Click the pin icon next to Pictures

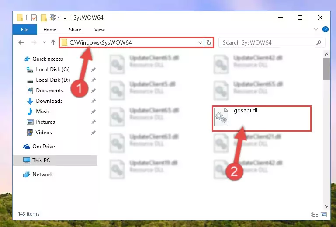click(x=93, y=122)
